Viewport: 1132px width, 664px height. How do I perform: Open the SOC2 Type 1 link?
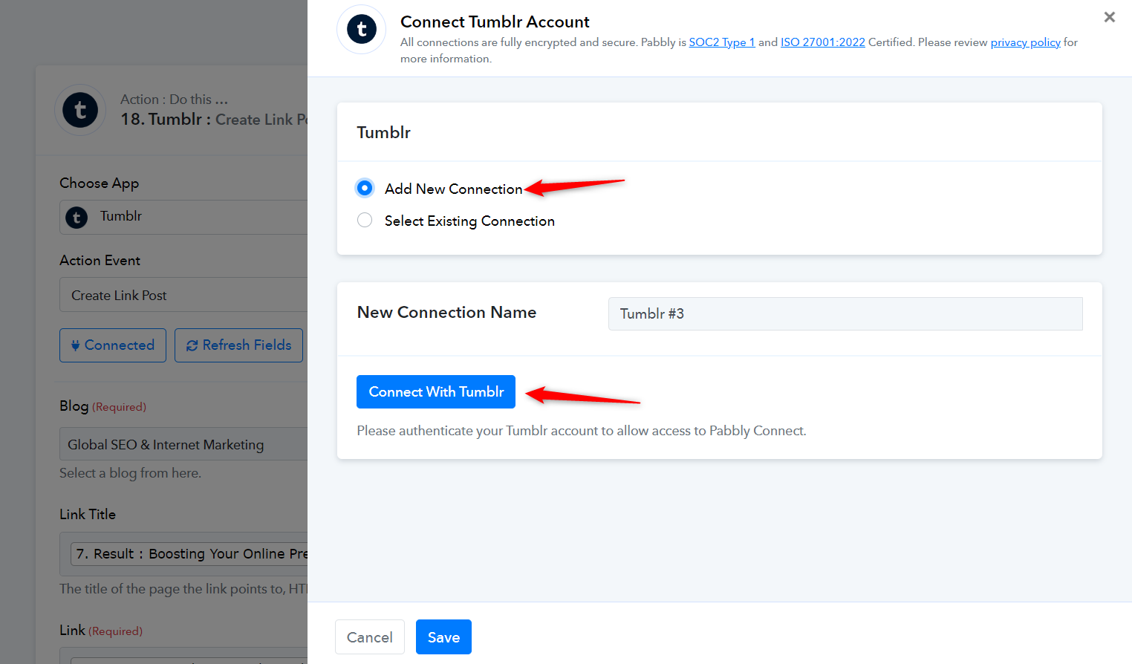click(722, 42)
